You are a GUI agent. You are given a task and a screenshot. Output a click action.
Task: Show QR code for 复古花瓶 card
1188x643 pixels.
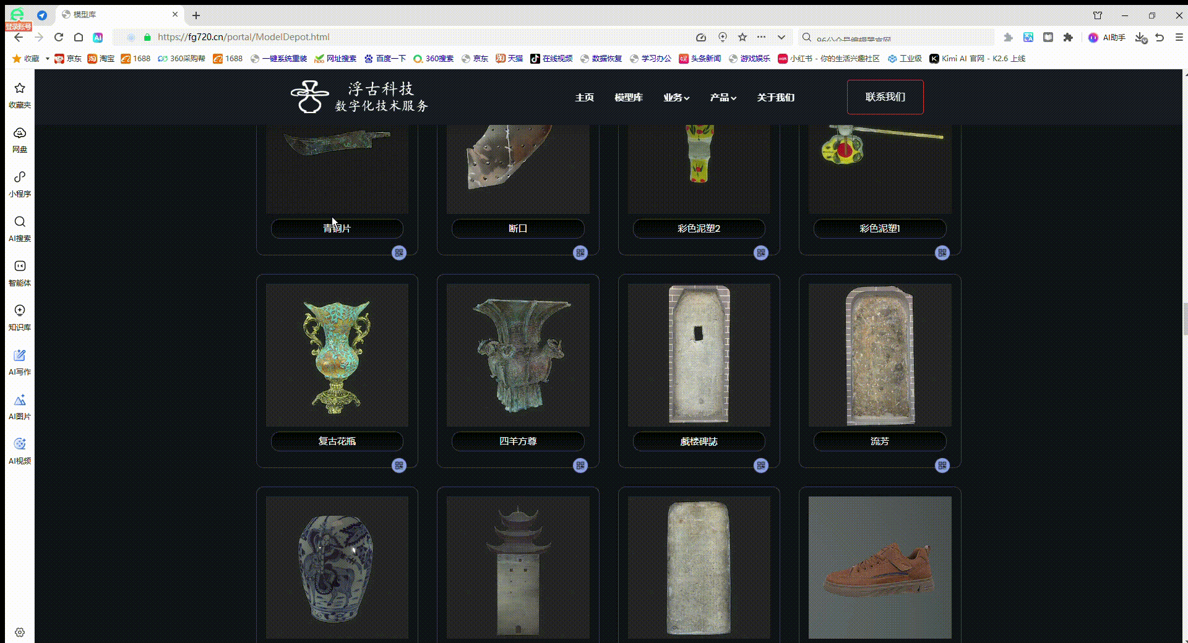(x=399, y=466)
